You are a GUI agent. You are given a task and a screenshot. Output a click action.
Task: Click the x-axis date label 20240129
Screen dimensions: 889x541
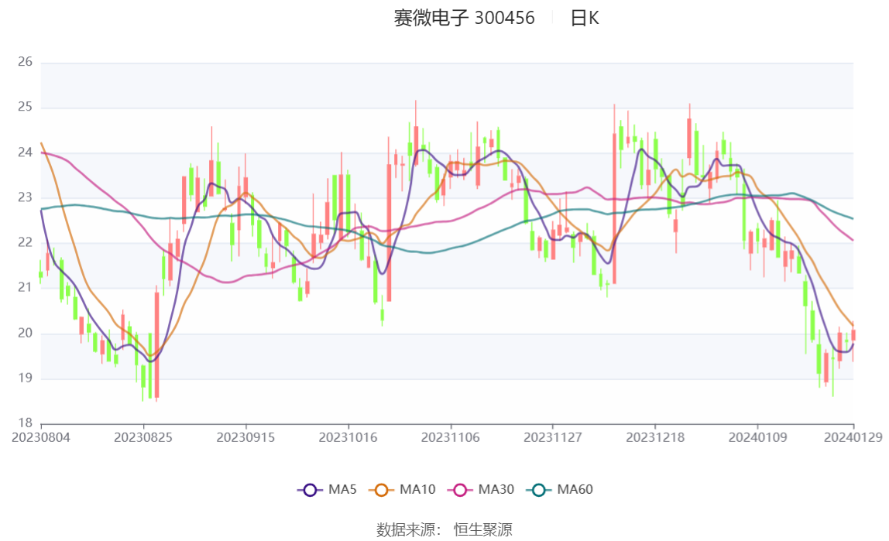coord(853,438)
